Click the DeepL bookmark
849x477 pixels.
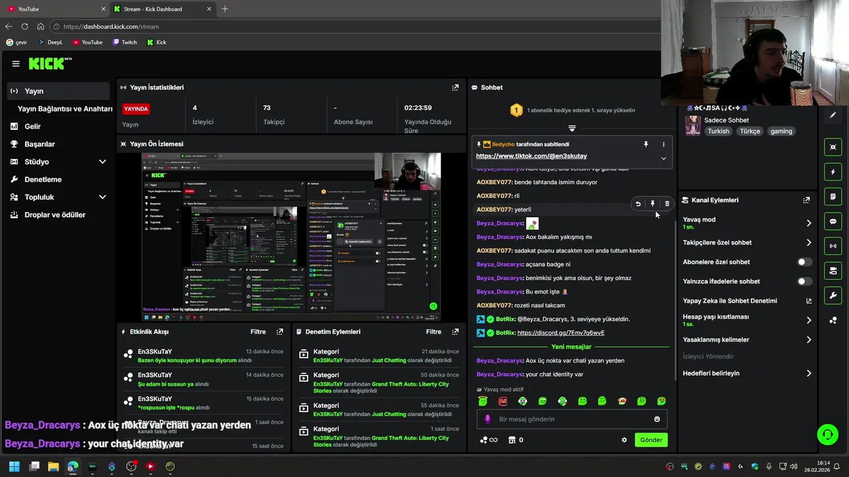coord(50,42)
